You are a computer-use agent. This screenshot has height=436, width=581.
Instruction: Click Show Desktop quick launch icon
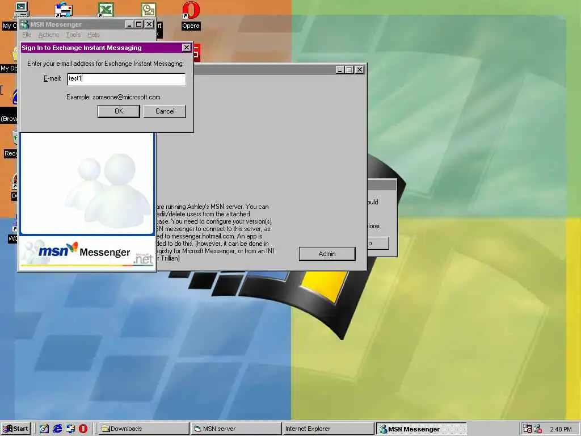pyautogui.click(x=44, y=429)
